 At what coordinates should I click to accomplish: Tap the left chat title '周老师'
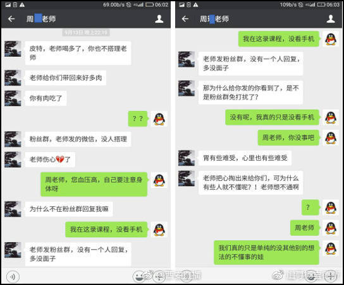pos(41,19)
